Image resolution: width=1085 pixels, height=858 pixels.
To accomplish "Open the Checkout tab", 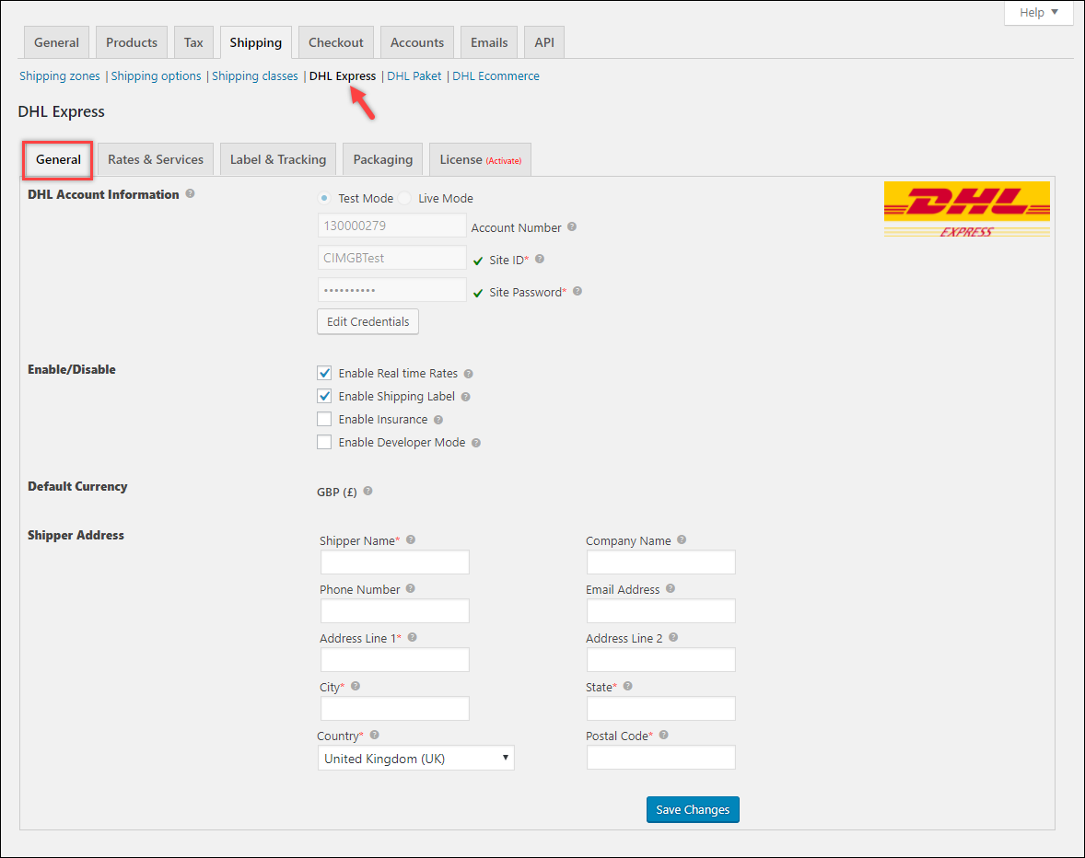I will (x=335, y=43).
